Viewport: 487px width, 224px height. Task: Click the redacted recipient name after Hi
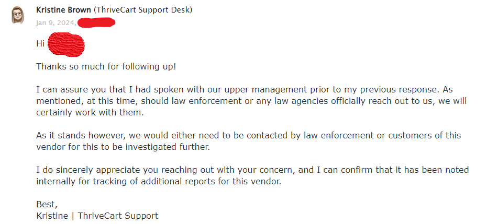coord(66,44)
